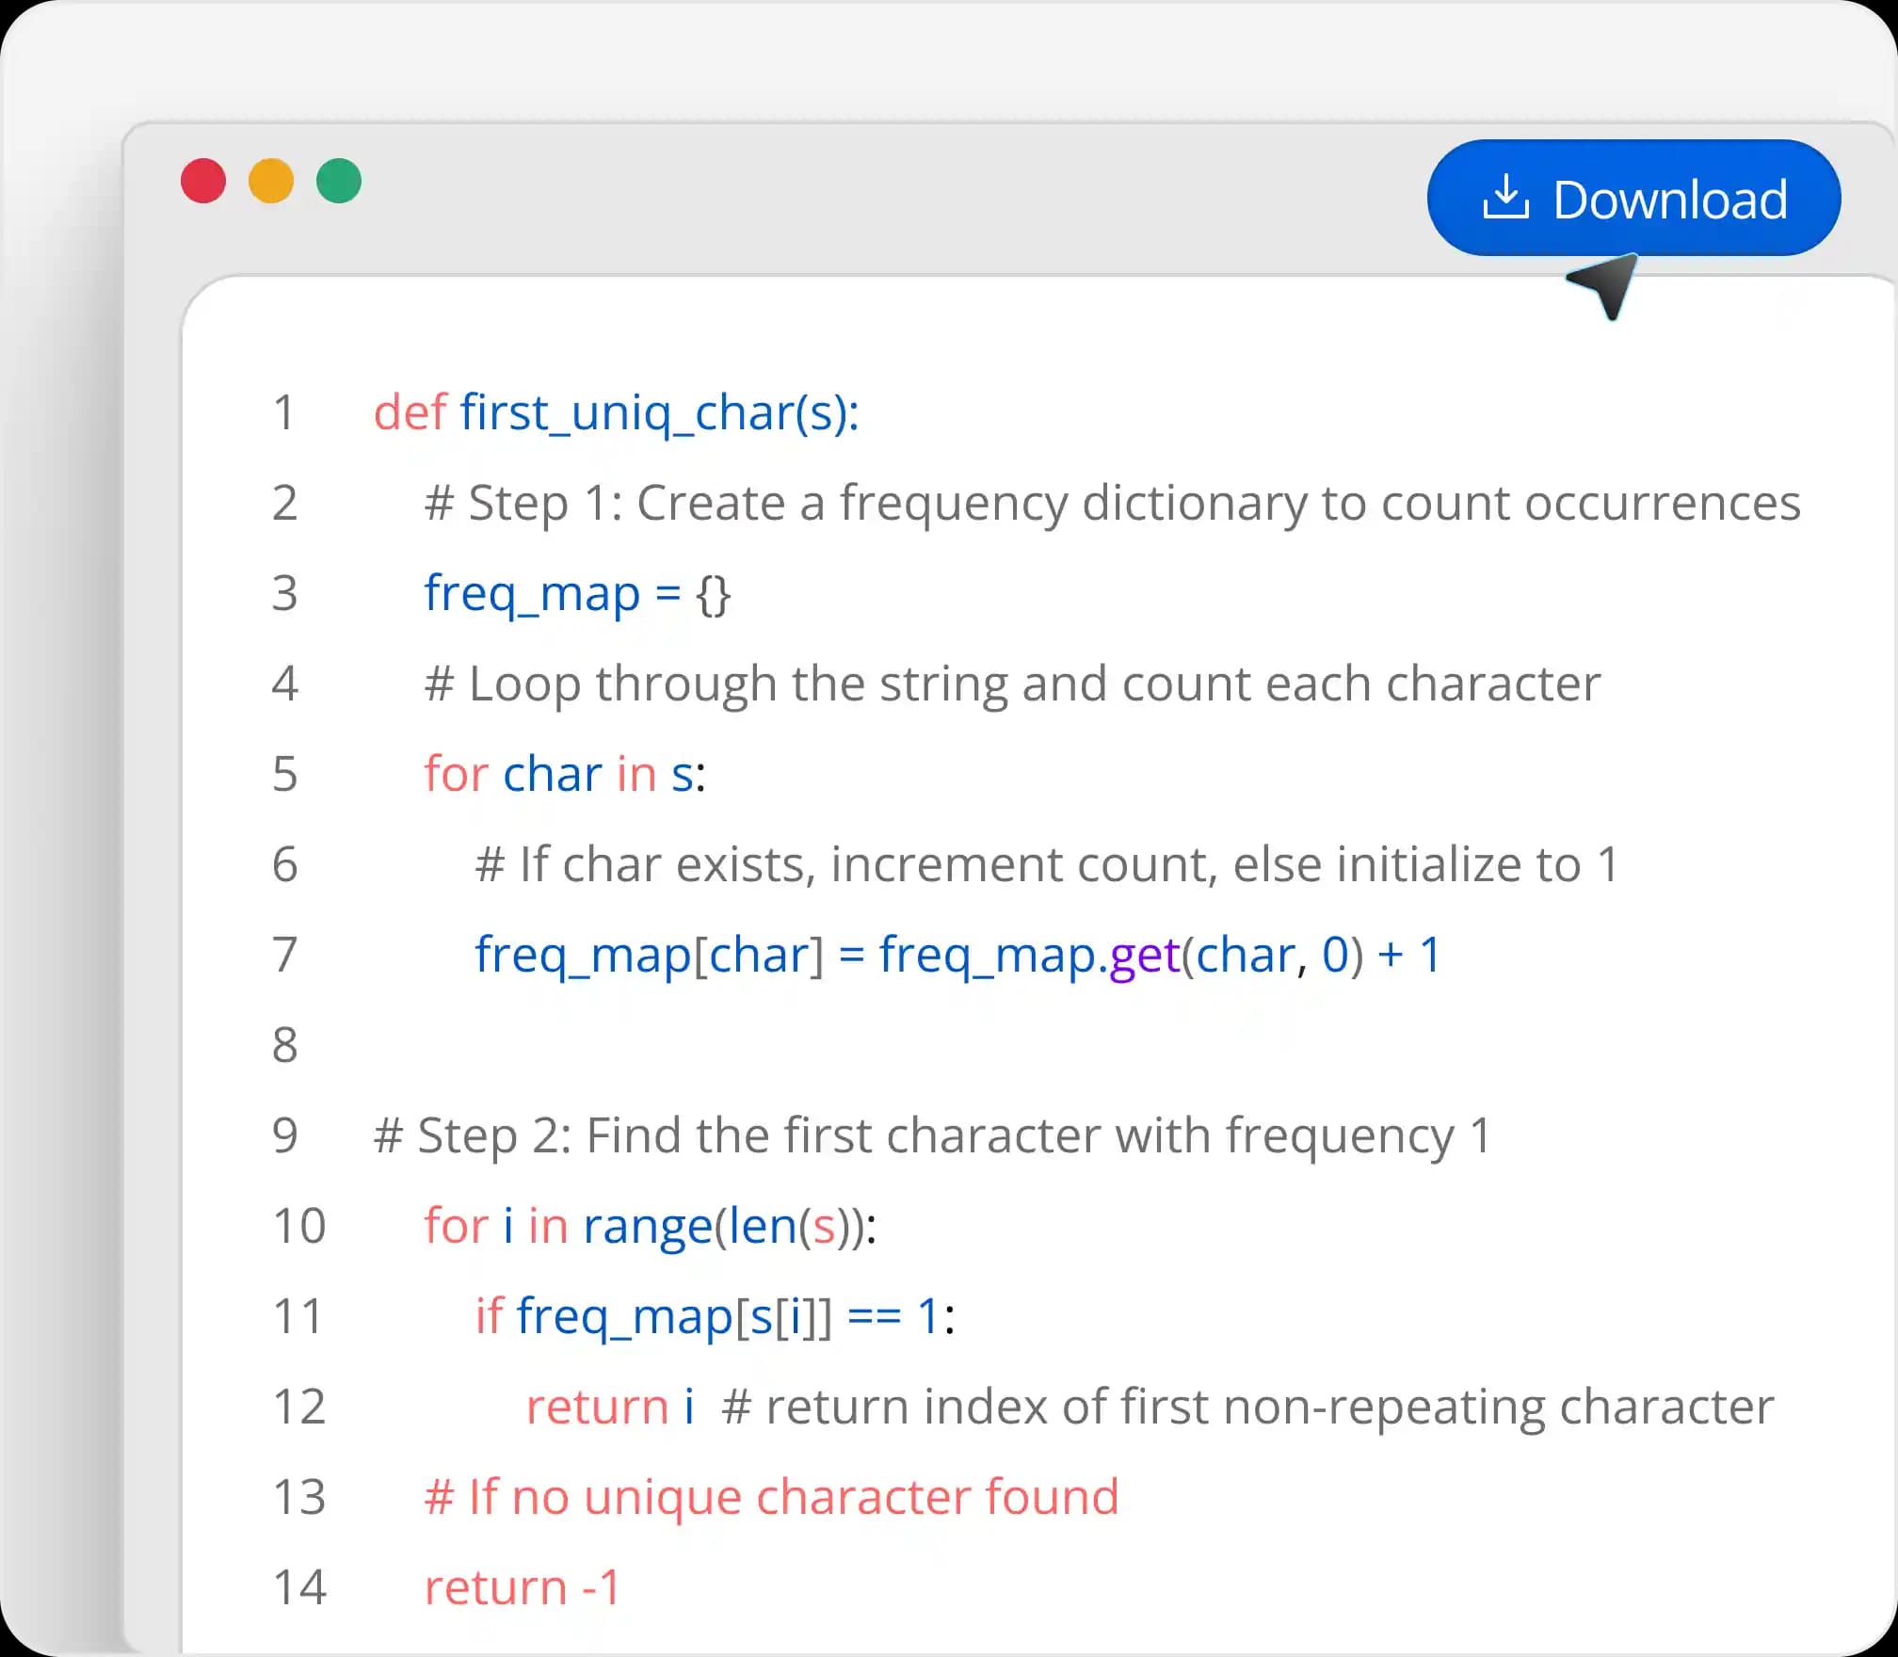The height and width of the screenshot is (1657, 1898).
Task: Click the red window dot
Action: (x=203, y=181)
